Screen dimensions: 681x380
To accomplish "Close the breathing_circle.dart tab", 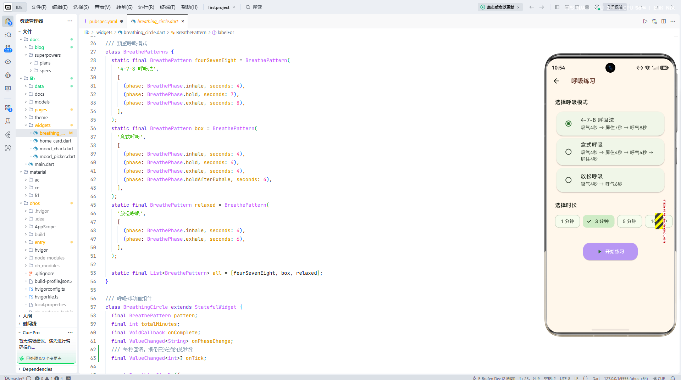I will click(183, 21).
